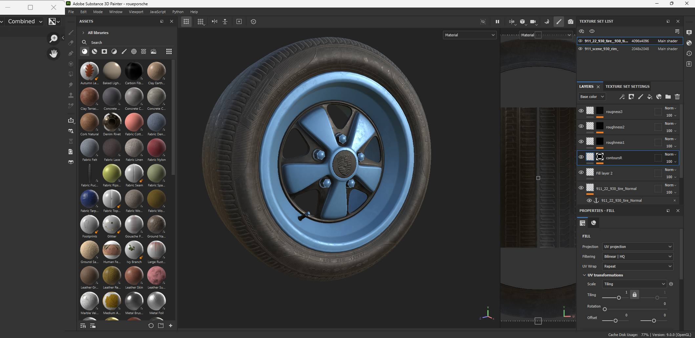Open the Python menu
The image size is (695, 338).
178,12
